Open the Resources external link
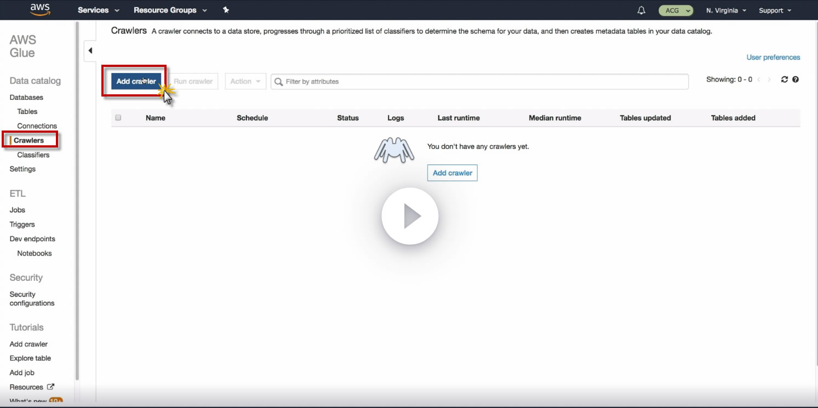 pyautogui.click(x=32, y=387)
